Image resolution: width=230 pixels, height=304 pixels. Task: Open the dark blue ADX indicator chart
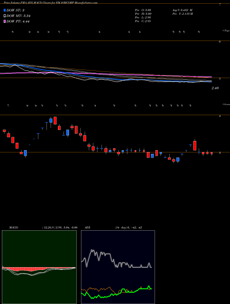(x=118, y=267)
